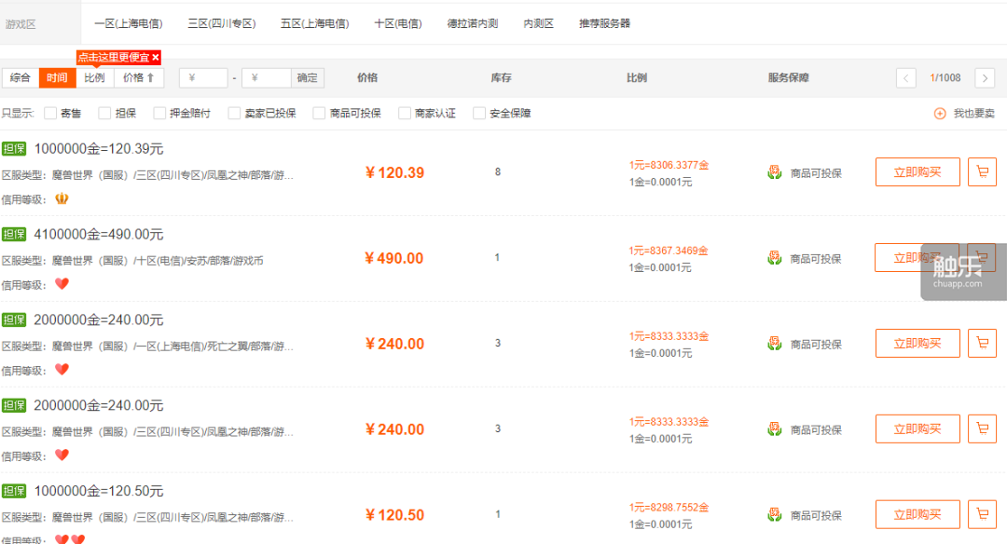
Task: Go to the next results page arrow
Action: tap(985, 78)
